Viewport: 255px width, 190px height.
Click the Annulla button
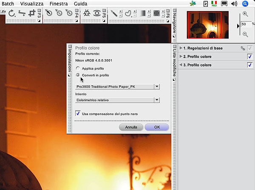[131, 127]
